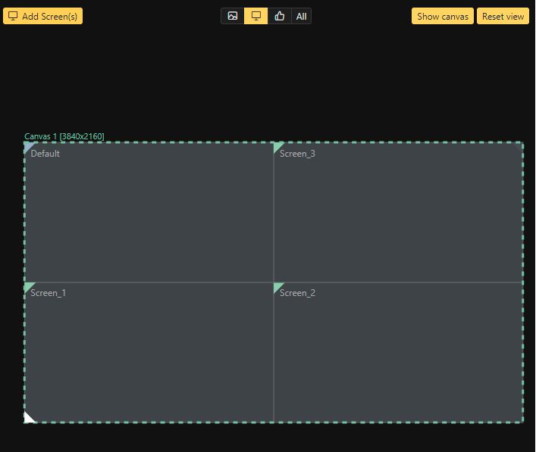Screen dimensions: 536x452
Task: Click the Default name label
Action: pos(45,154)
